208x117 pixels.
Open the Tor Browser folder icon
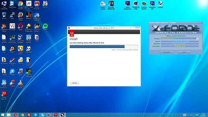click(x=4, y=61)
